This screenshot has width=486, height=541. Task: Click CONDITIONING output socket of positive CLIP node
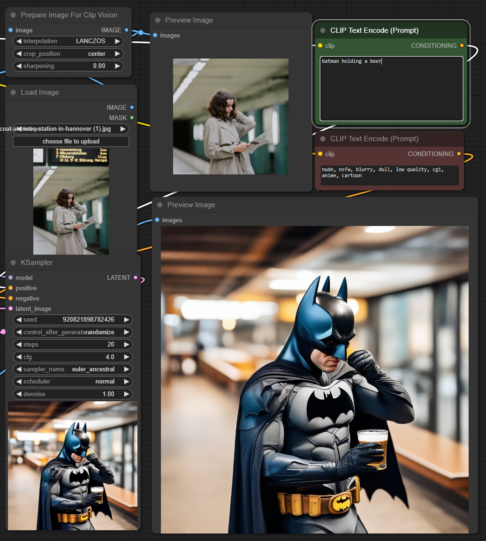[x=462, y=45]
